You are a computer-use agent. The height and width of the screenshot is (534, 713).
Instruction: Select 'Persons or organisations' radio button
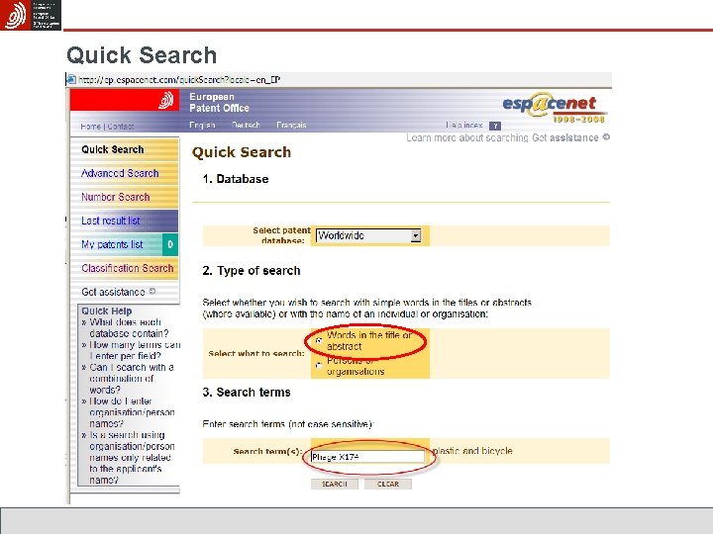[319, 365]
